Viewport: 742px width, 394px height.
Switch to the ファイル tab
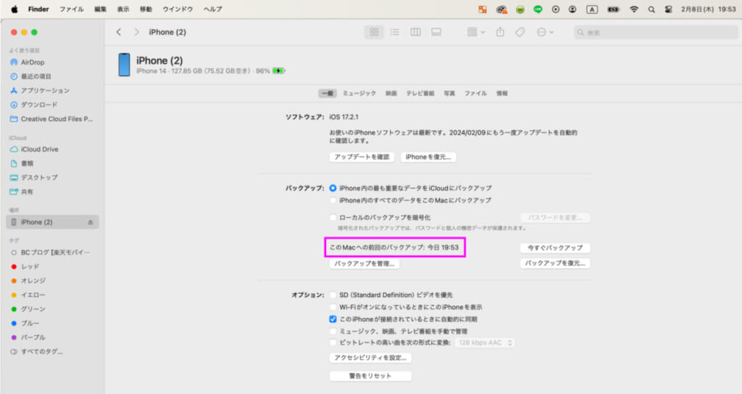[475, 93]
